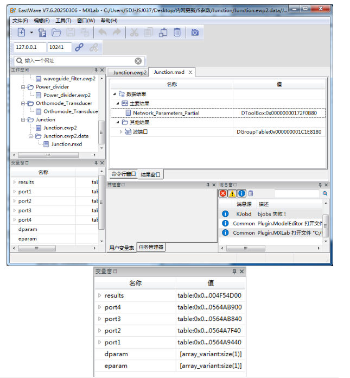Screen dimensions: 350x378
Task: Open the new file dropdown arrow
Action: pos(31,33)
